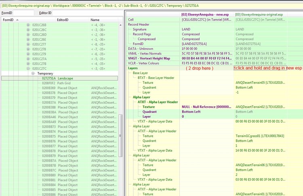The image size is (303, 196).
Task: Select tree row 0201C278
Action: point(59,49)
